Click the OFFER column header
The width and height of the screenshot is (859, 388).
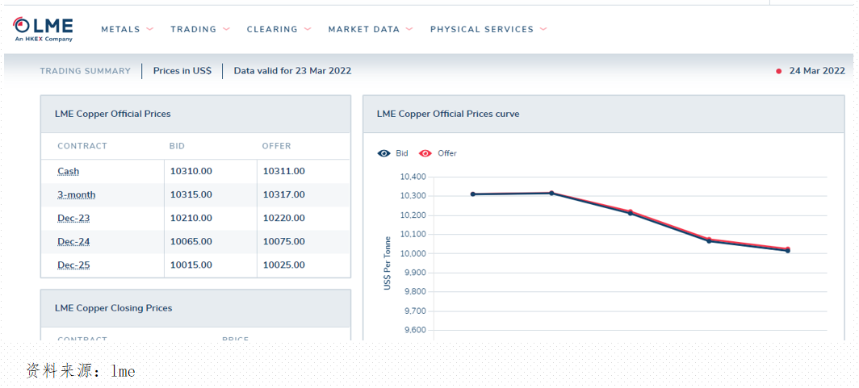pyautogui.click(x=277, y=146)
